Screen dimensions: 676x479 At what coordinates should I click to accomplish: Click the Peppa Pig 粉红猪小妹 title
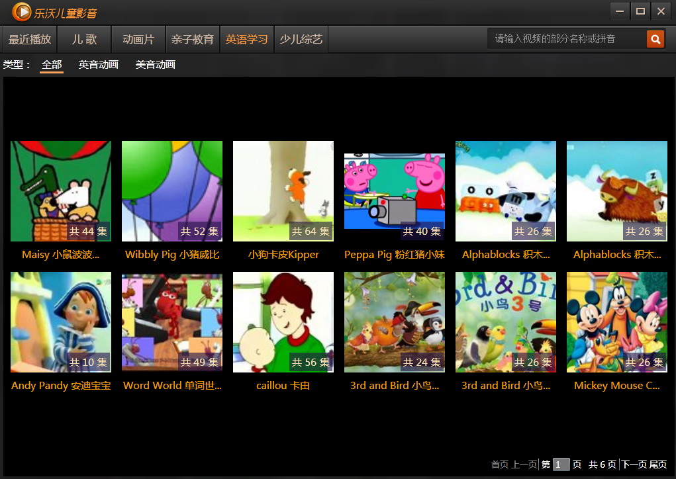[x=395, y=255]
